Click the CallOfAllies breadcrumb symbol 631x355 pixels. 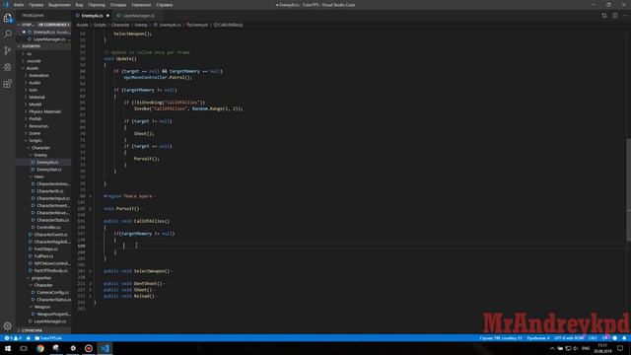(x=228, y=25)
